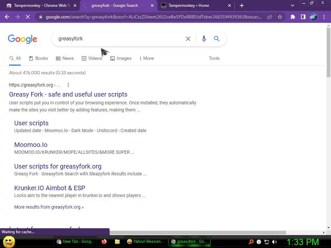Click the address bar URL
This screenshot has width=331, height=248.
pos(154,17)
